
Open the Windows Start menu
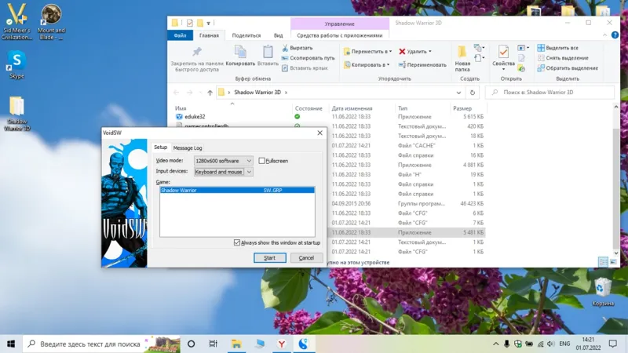pyautogui.click(x=11, y=344)
